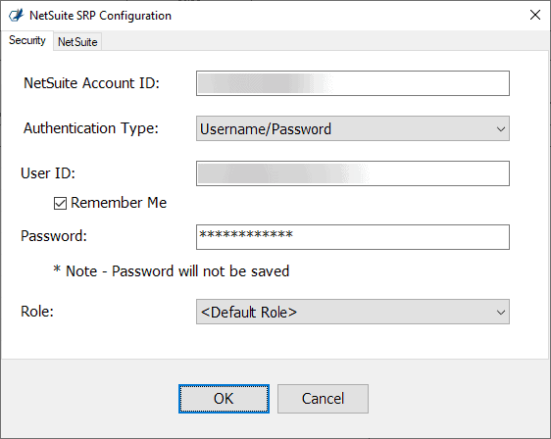Click the NetSuite SRP Configuration title text

[x=101, y=16]
